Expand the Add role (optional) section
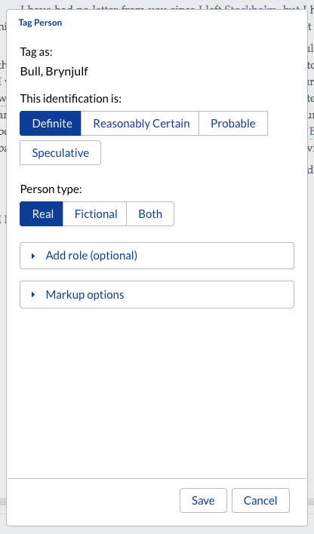Screen dimensions: 314x534 (157, 256)
